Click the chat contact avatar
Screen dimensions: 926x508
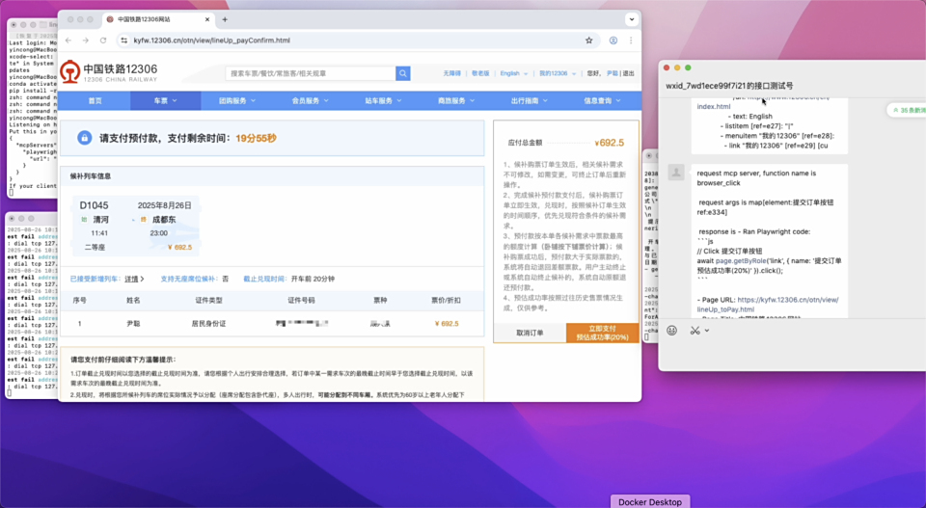click(676, 173)
